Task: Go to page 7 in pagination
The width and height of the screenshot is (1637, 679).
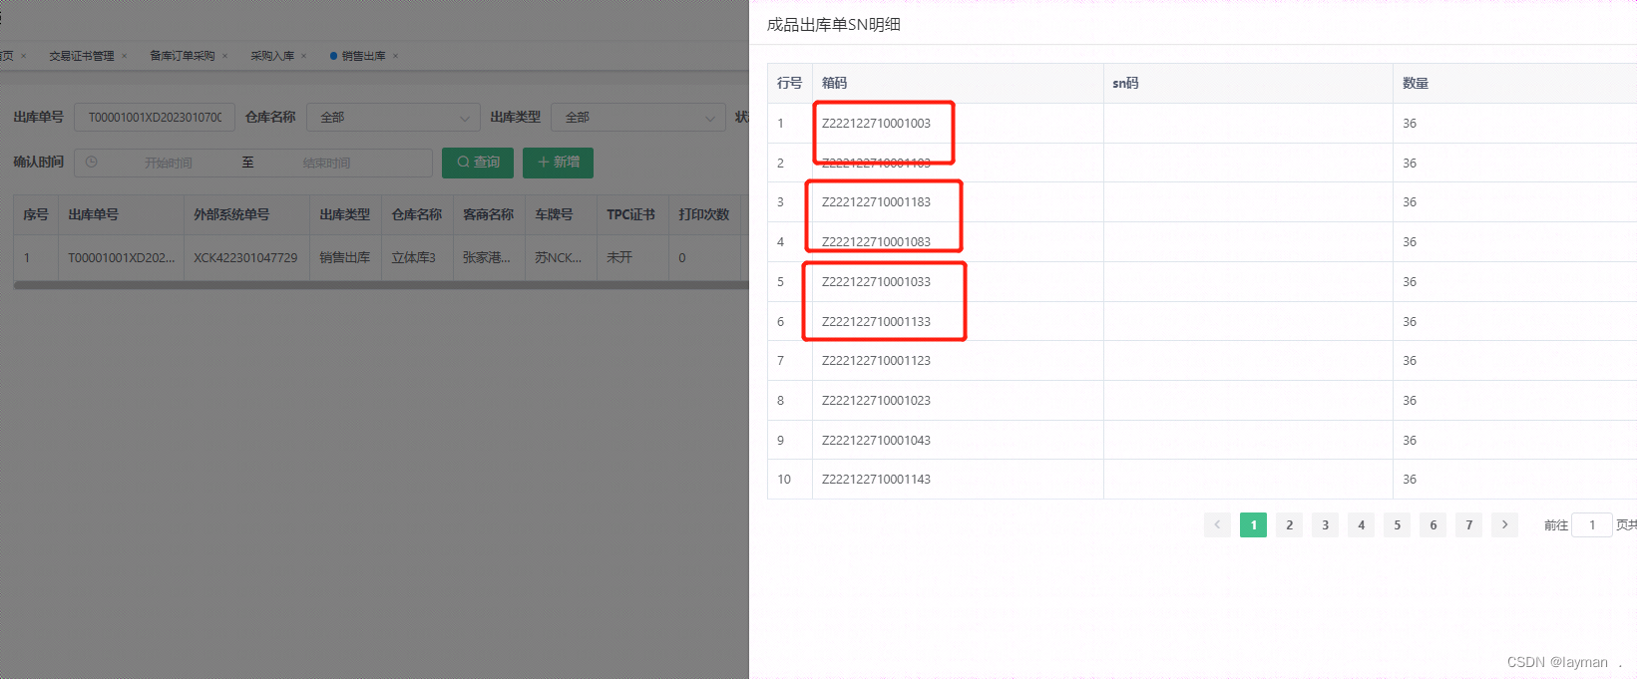Action: click(x=1468, y=524)
